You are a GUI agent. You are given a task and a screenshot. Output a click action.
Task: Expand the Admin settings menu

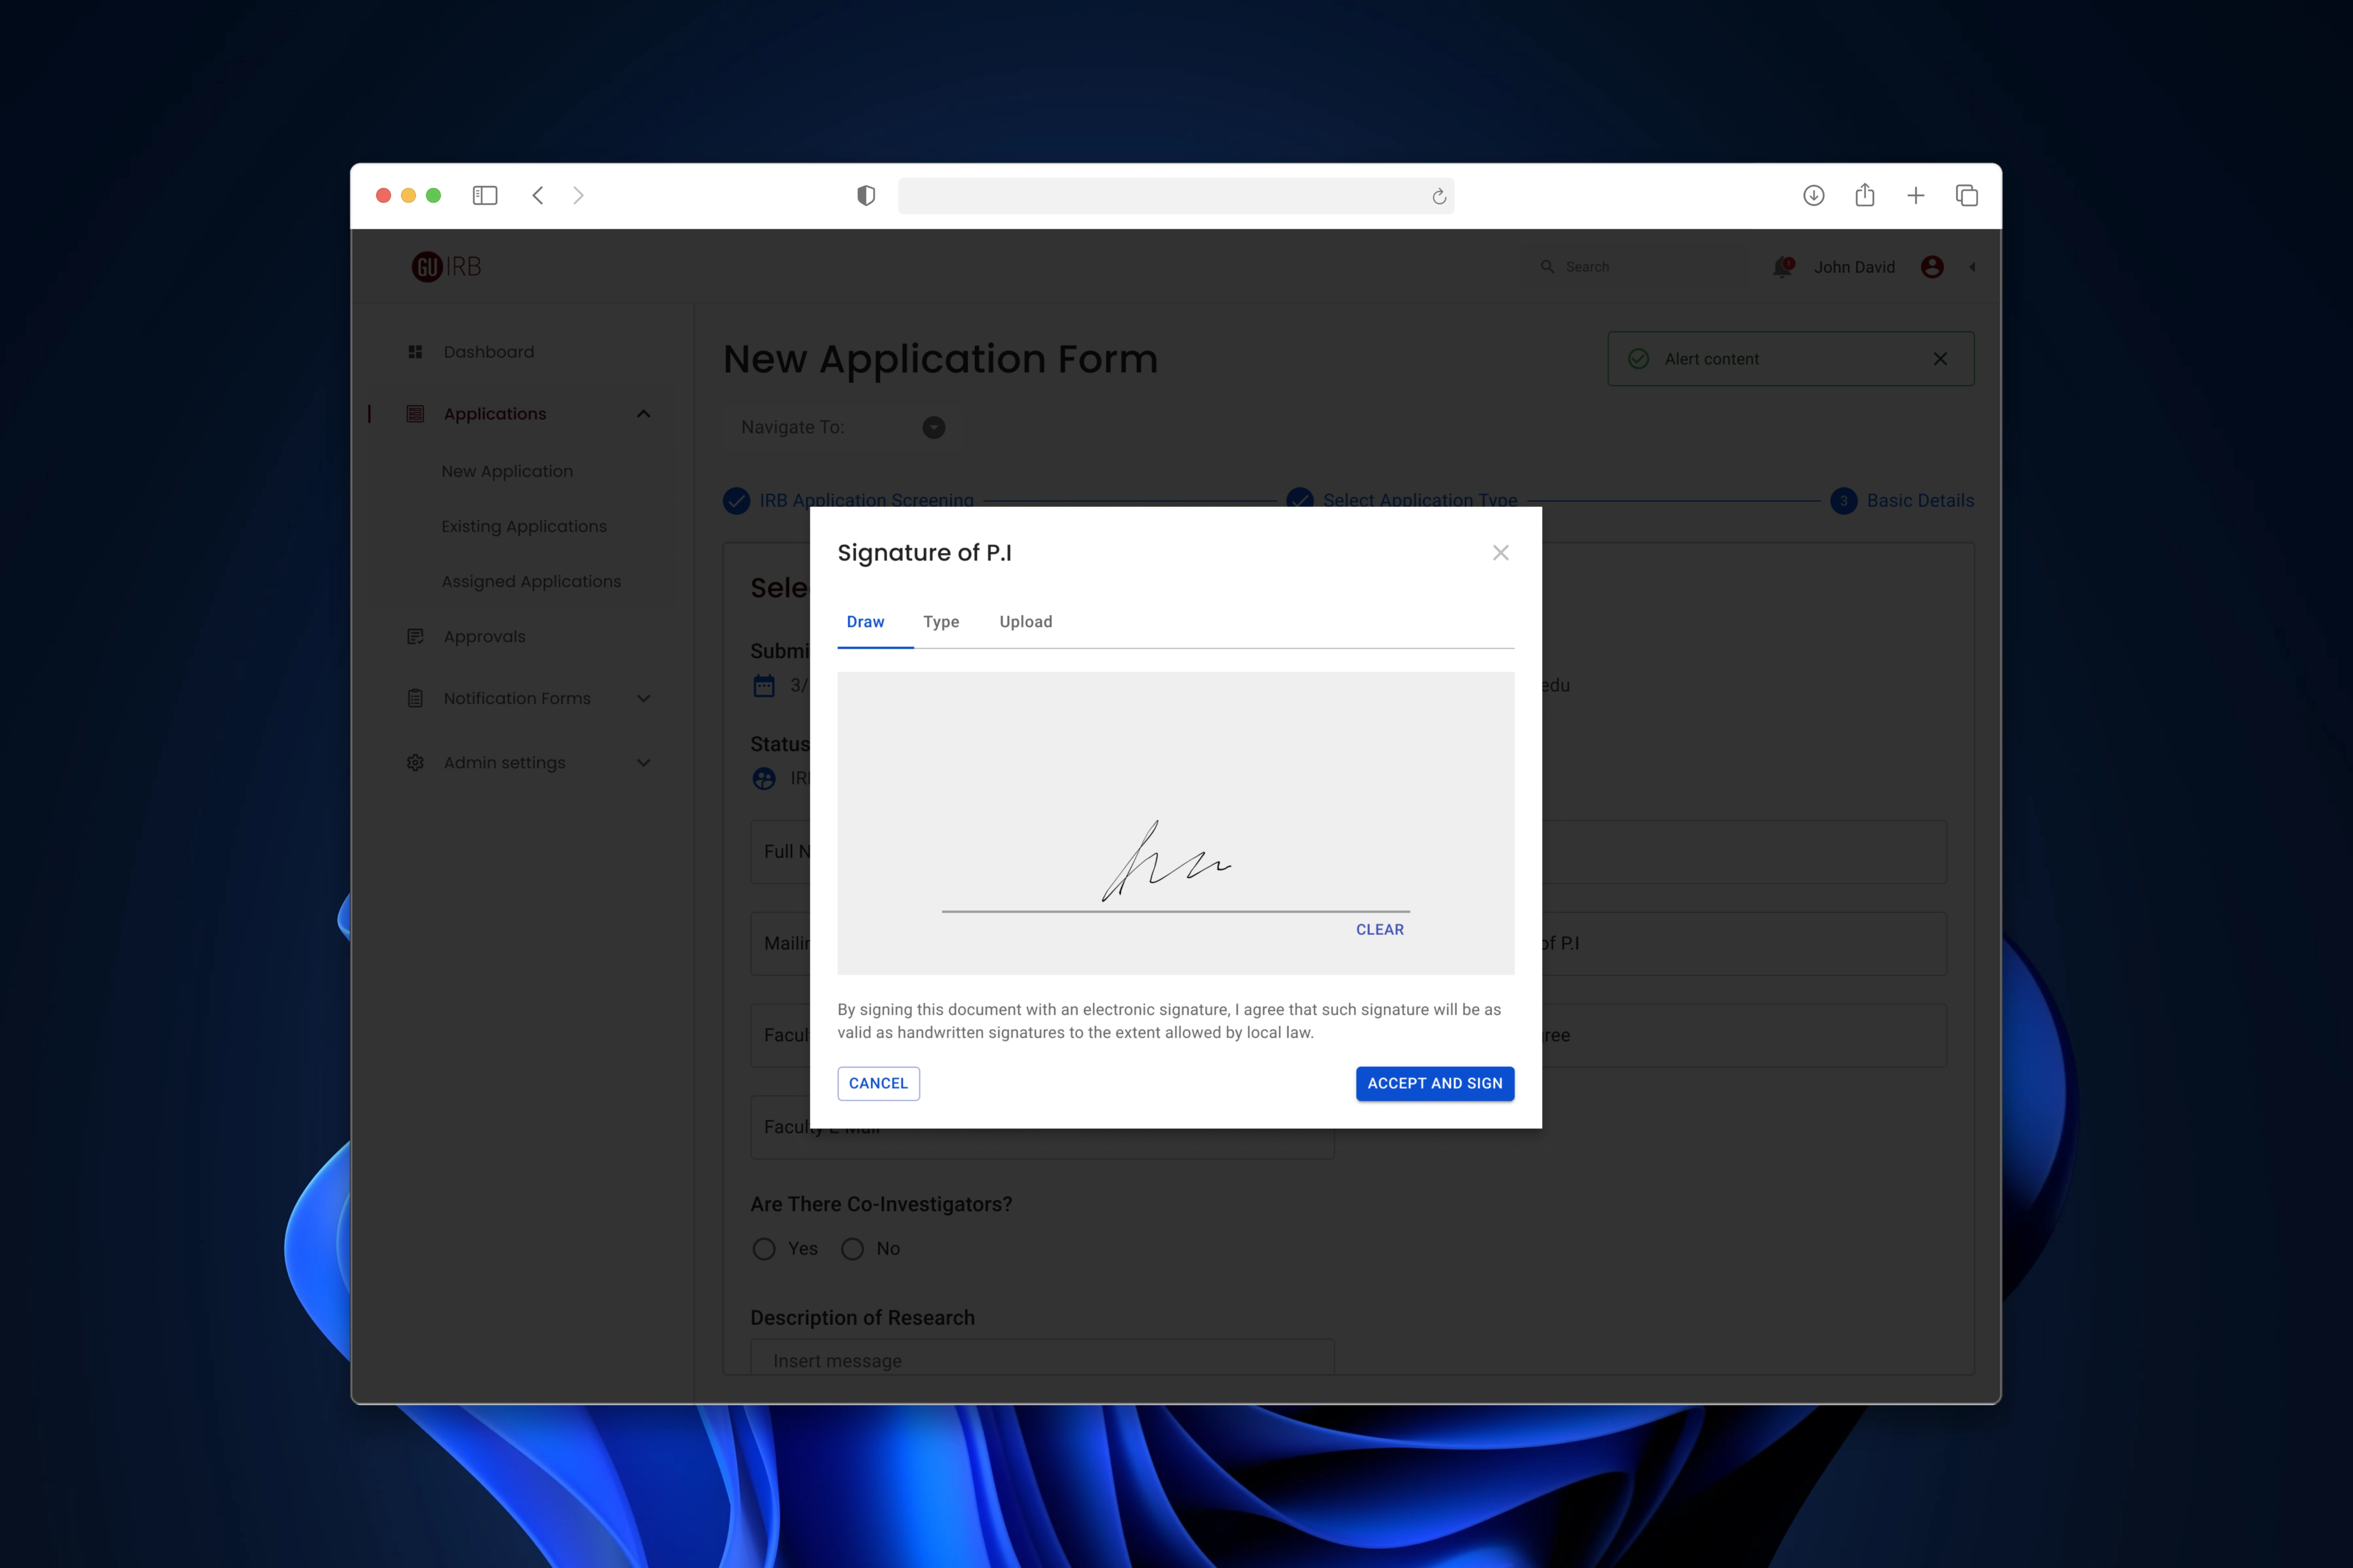point(643,763)
